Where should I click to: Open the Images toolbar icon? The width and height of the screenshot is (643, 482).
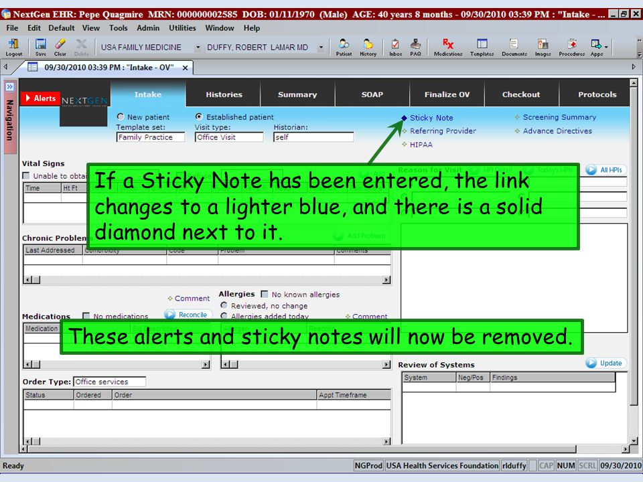click(543, 47)
